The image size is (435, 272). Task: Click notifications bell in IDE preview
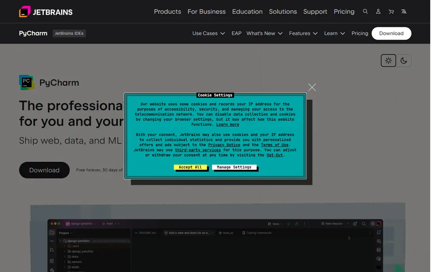point(379,232)
